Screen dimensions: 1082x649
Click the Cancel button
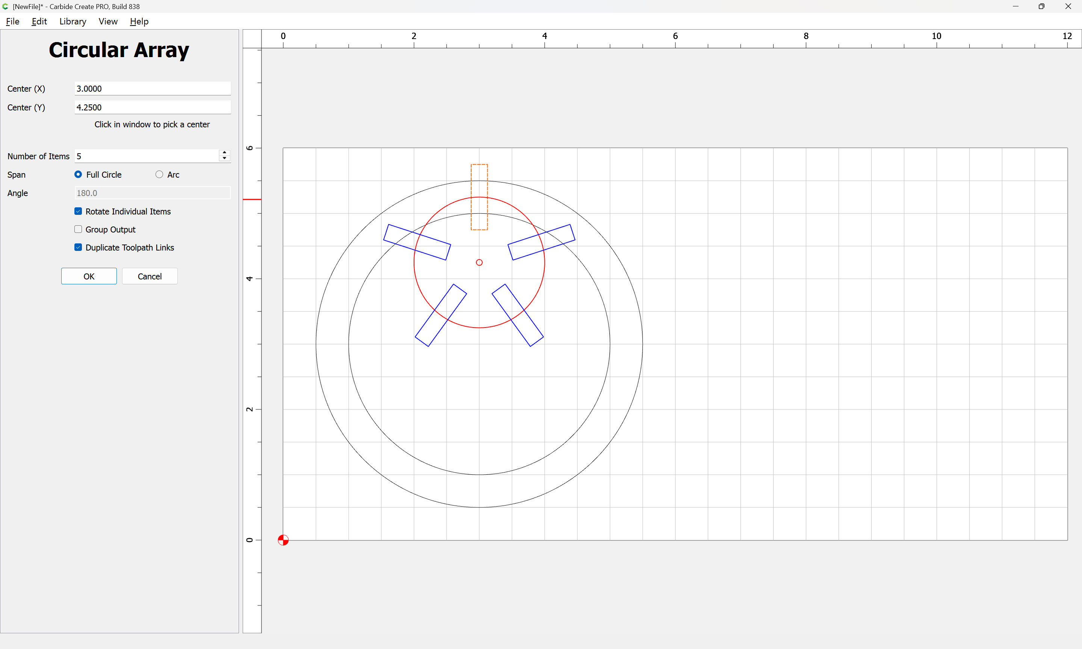(x=150, y=276)
